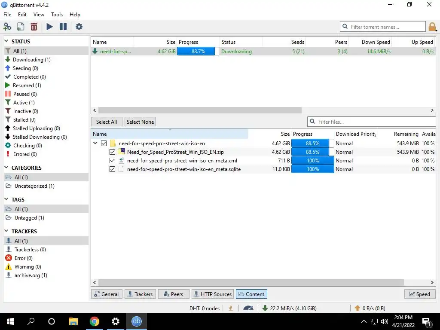Viewport: 440px width, 330px height.
Task: Uncheck the _meta.xml file checkbox
Action: [x=112, y=161]
